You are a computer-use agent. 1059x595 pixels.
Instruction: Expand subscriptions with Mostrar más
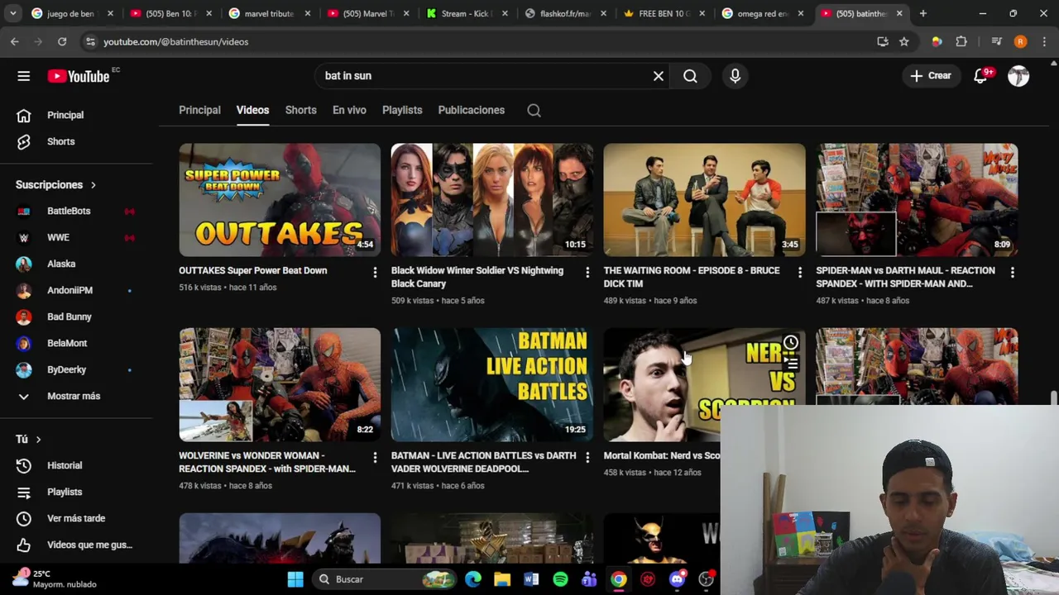click(x=74, y=396)
